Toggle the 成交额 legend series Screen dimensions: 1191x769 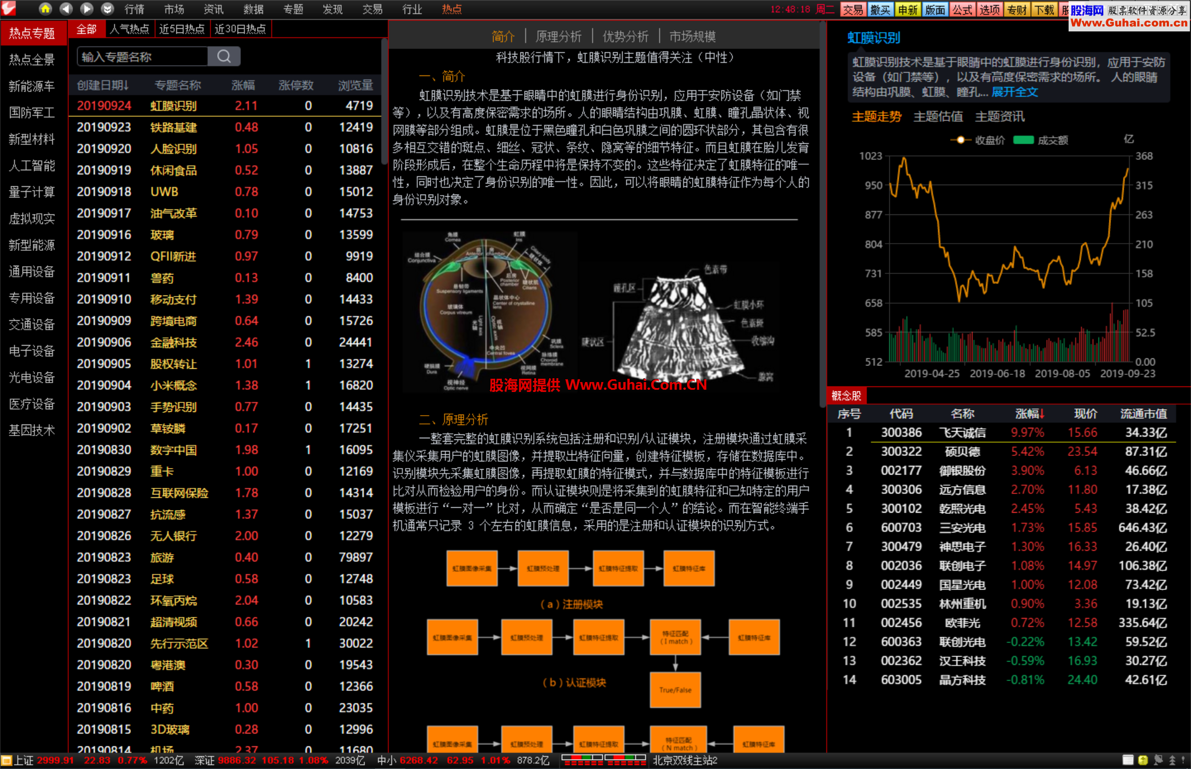click(1041, 140)
